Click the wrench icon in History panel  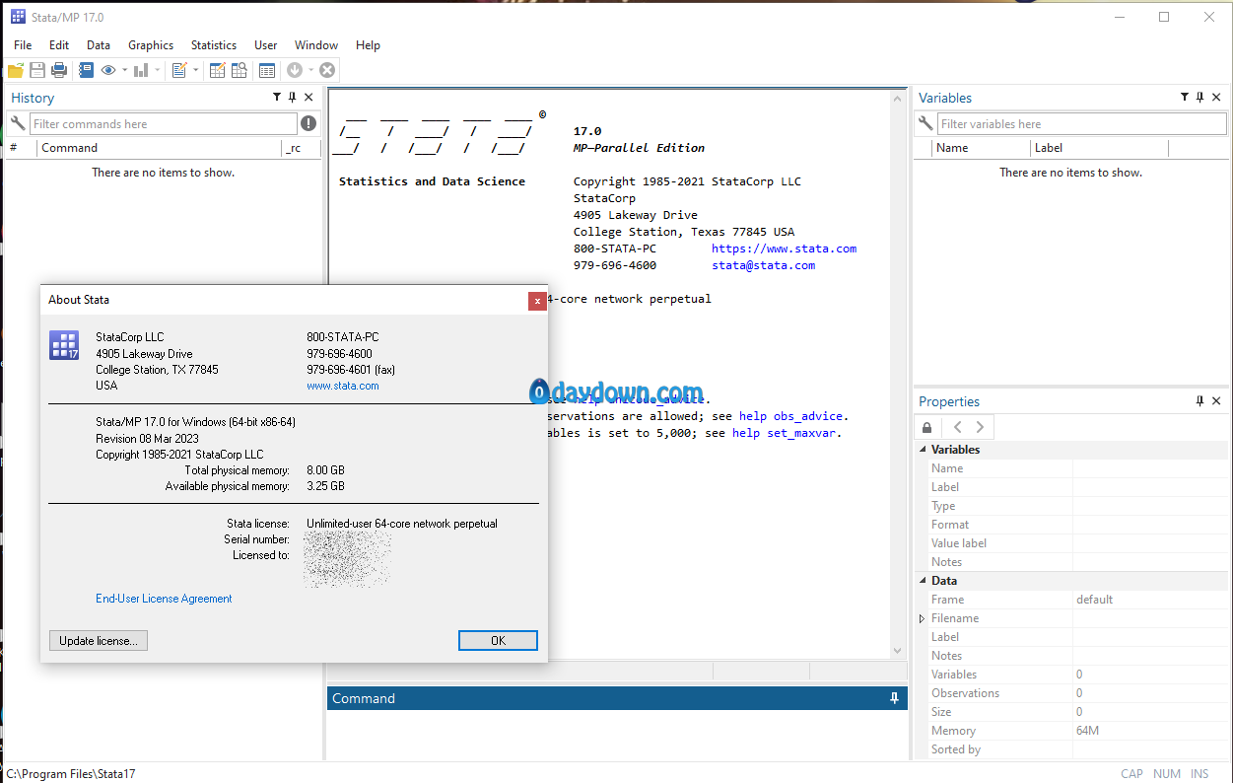17,123
